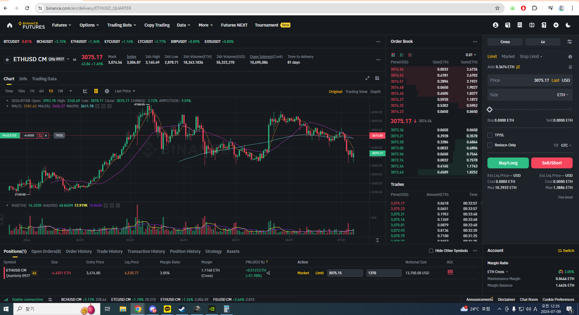Change order book 0.01 price grouping

tap(471, 55)
